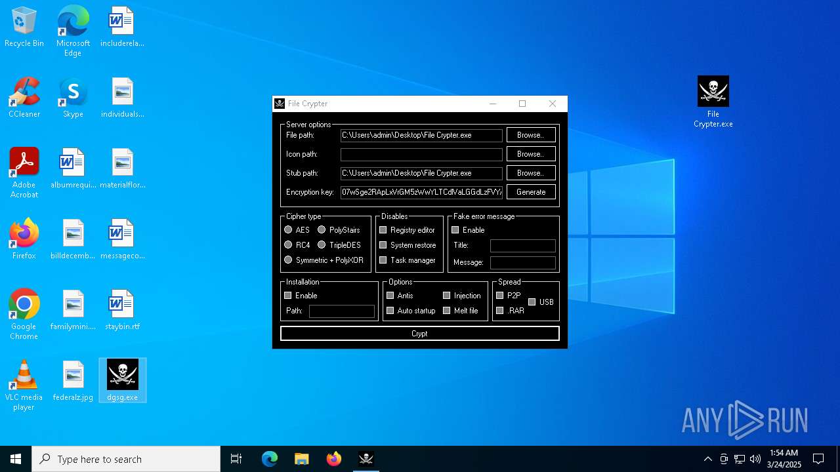Tick the Registry editor disable checkbox

click(x=383, y=230)
